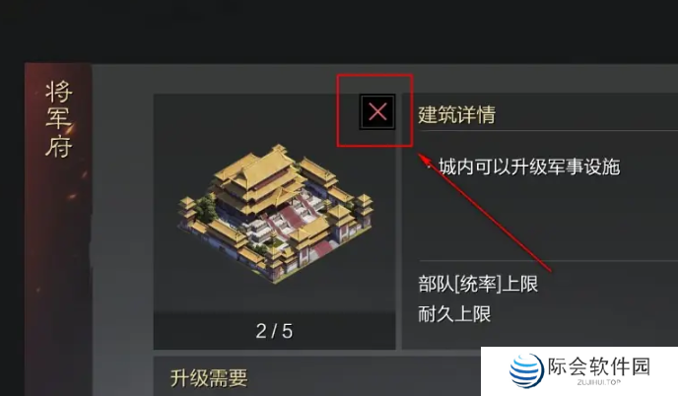The image size is (678, 396).
Task: Click the 将军府 vertical title banner
Action: tap(58, 119)
